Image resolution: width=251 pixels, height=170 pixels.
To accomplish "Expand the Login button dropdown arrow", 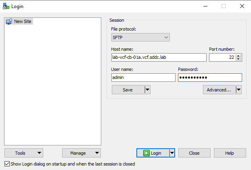I will coord(172,153).
